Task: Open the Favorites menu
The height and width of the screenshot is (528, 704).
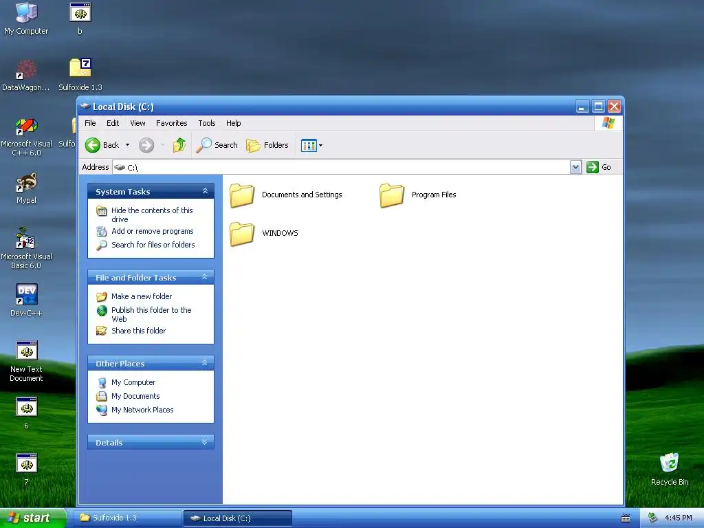Action: tap(171, 123)
